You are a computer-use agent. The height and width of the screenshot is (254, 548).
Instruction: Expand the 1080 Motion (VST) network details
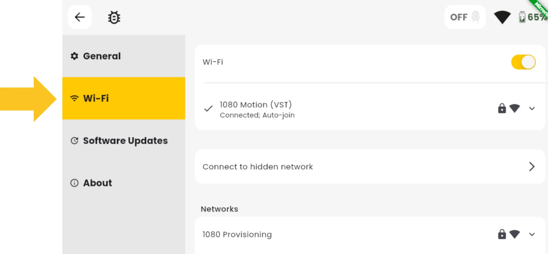click(532, 108)
